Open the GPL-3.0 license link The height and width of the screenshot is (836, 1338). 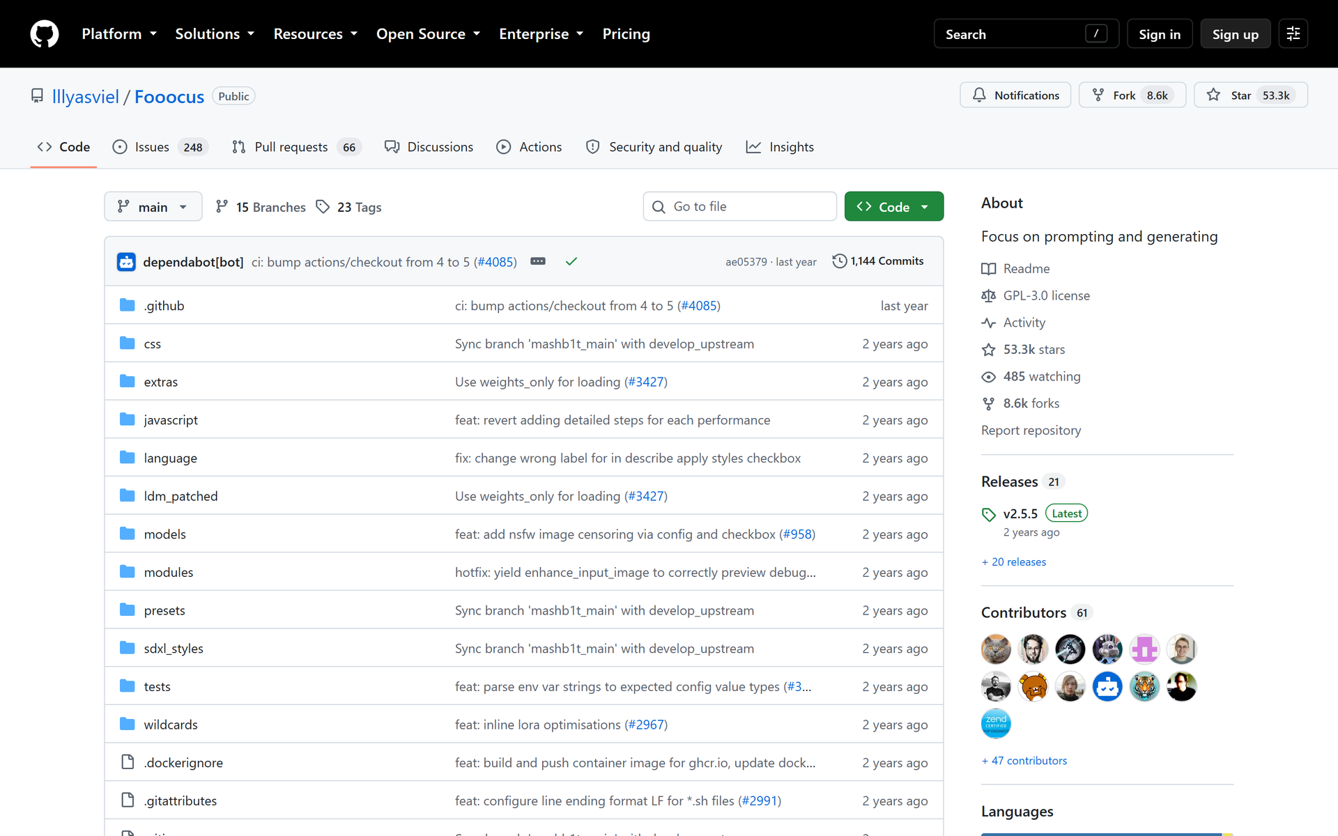pos(1036,295)
